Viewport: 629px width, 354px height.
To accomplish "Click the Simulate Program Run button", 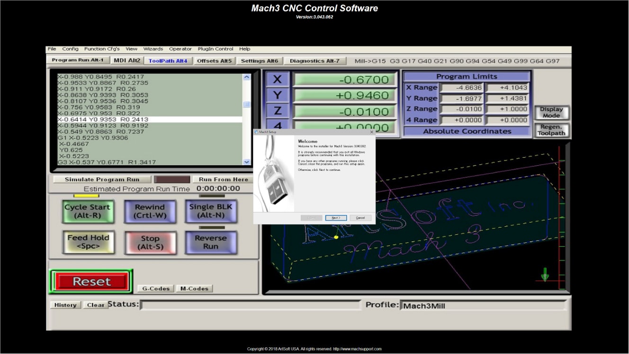I will point(102,179).
